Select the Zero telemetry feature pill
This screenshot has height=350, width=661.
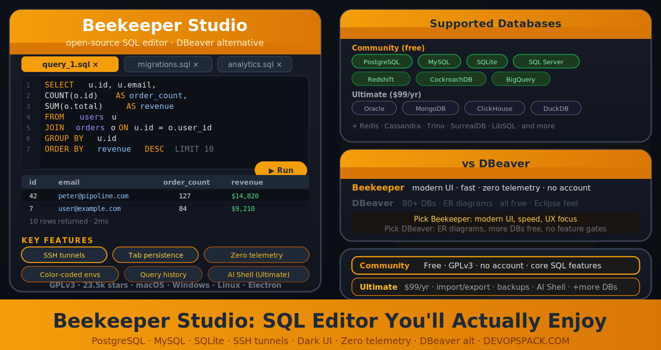click(x=257, y=255)
